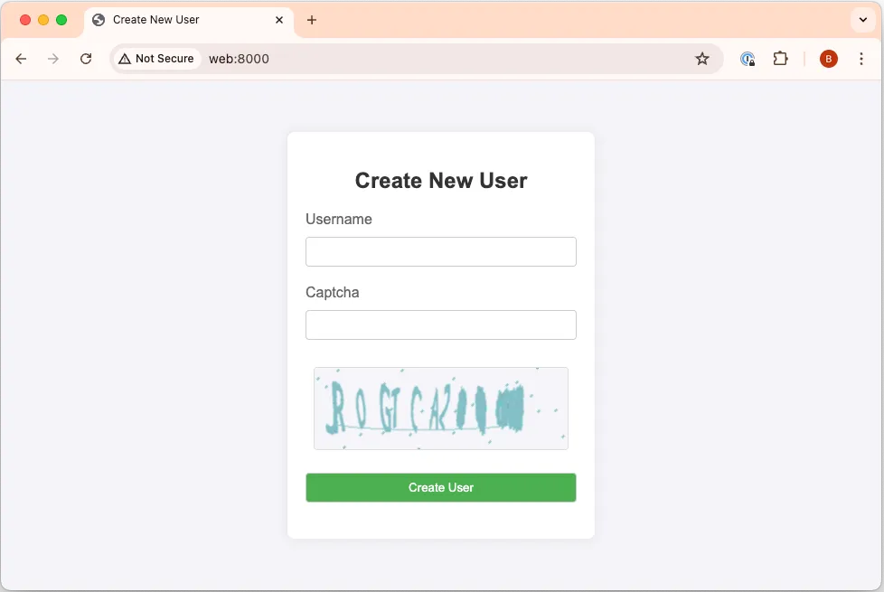
Task: Click the Create New User heading
Action: [440, 180]
